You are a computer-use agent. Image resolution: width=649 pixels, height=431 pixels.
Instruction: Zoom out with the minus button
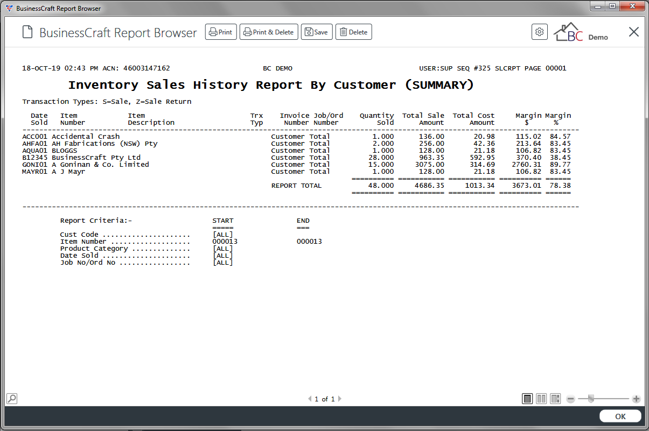[x=571, y=399]
